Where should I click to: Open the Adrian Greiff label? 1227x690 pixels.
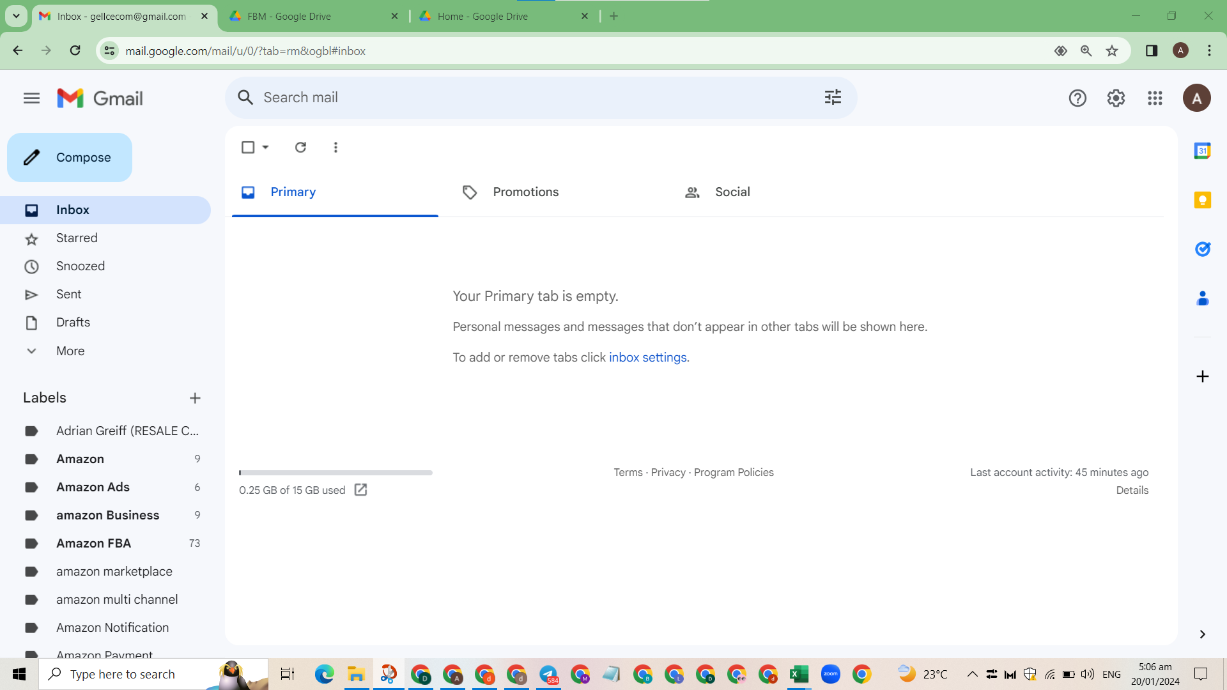click(105, 431)
